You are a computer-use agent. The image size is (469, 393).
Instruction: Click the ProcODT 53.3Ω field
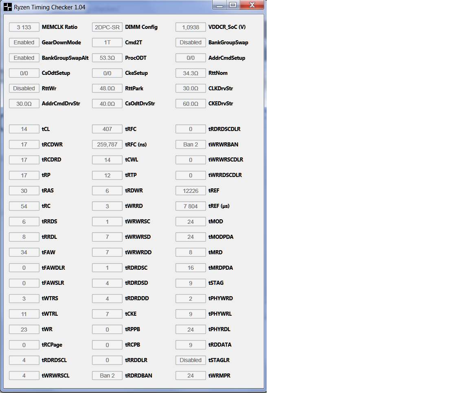[x=107, y=58]
